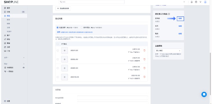212x104 pixels.
Task: Add image to the US$10.00 variant
Action: click(x=64, y=50)
